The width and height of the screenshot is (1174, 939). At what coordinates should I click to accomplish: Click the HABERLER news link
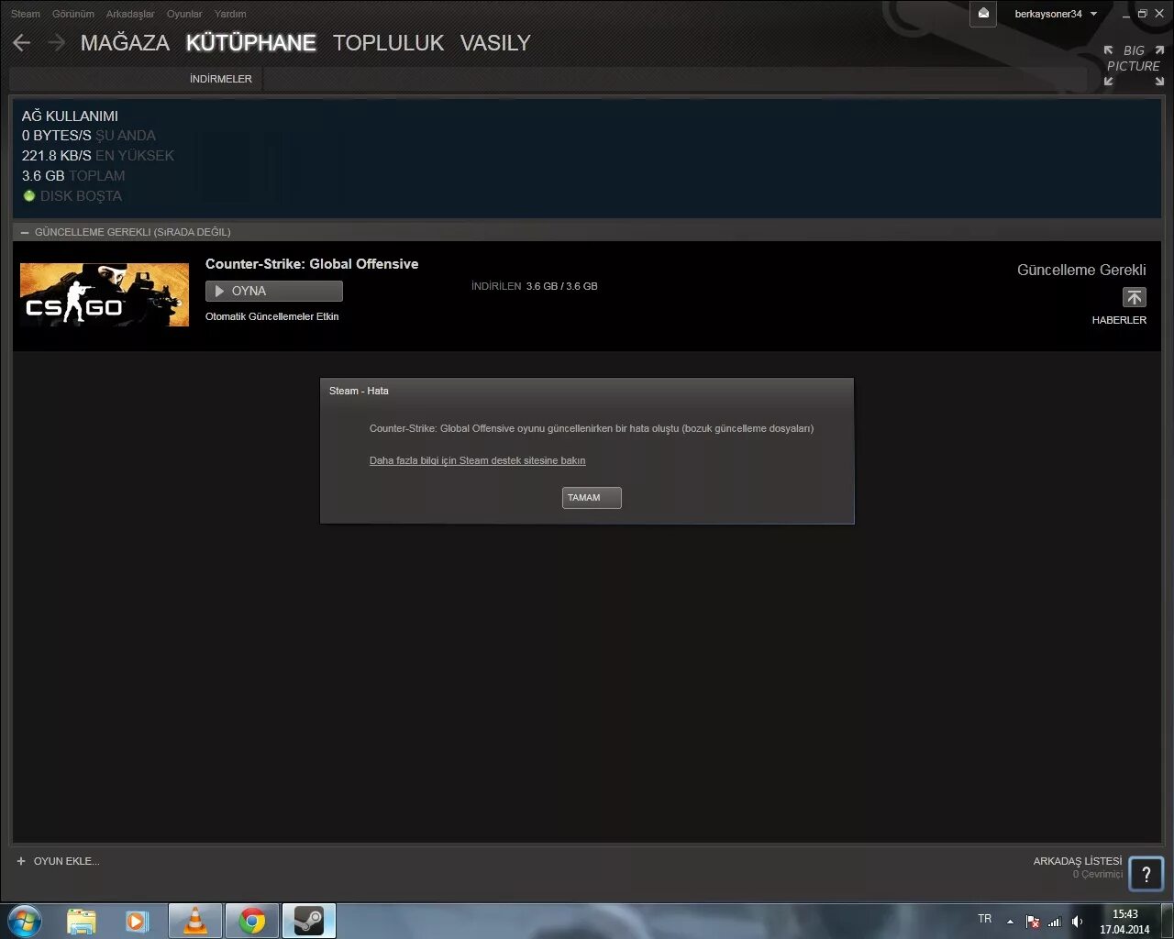coord(1119,320)
